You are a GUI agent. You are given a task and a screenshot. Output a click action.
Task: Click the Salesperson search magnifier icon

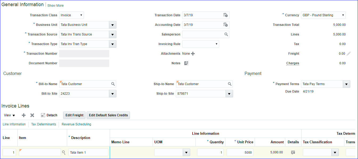[226, 34]
